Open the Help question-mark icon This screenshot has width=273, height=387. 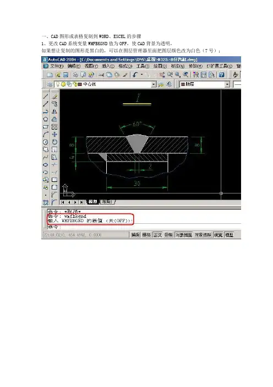click(x=221, y=75)
